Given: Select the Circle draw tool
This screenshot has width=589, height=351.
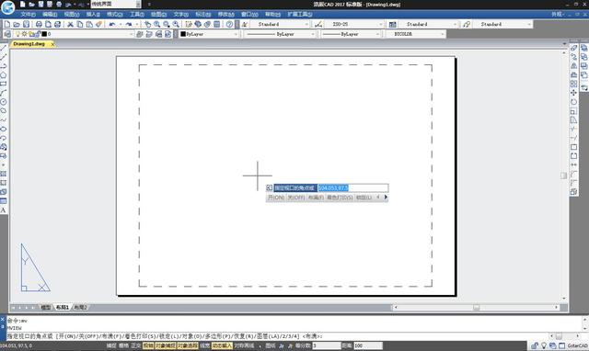Looking at the screenshot, I should 4,102.
